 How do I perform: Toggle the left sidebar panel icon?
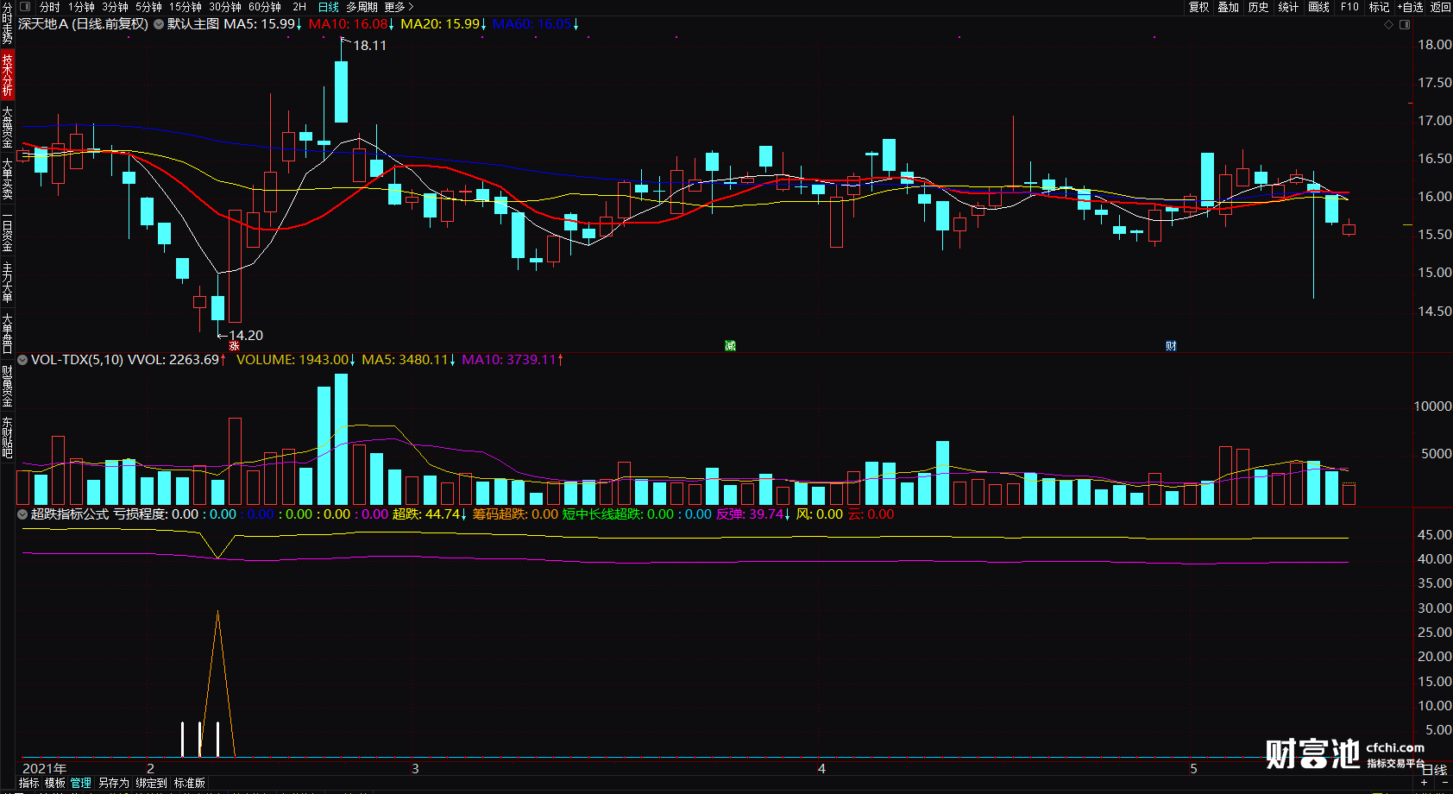click(x=25, y=7)
